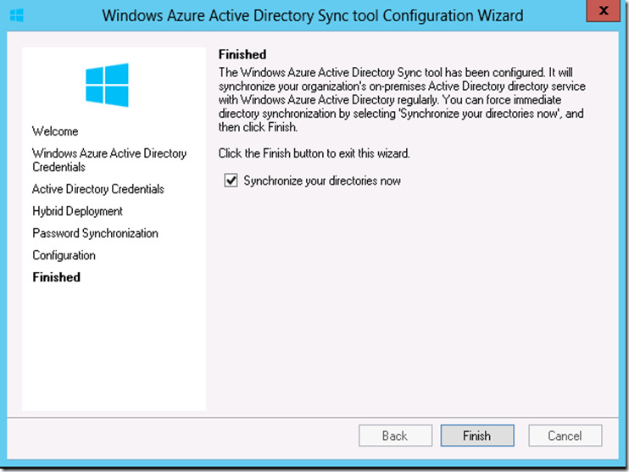This screenshot has width=629, height=472.
Task: Select the Active Directory Credentials step
Action: pyautogui.click(x=98, y=189)
